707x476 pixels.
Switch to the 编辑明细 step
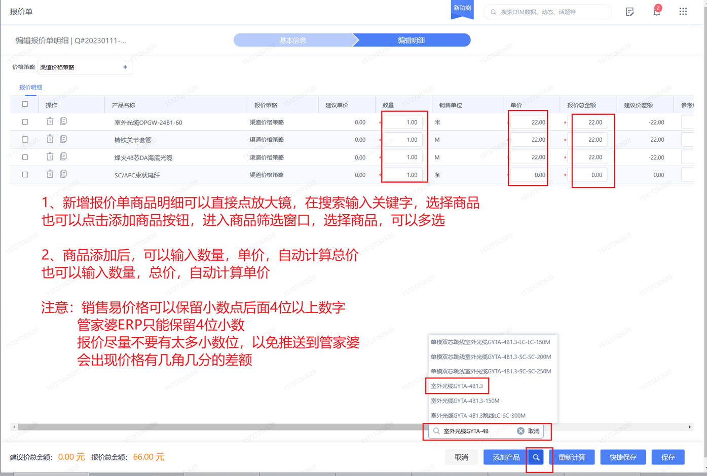[x=412, y=40]
